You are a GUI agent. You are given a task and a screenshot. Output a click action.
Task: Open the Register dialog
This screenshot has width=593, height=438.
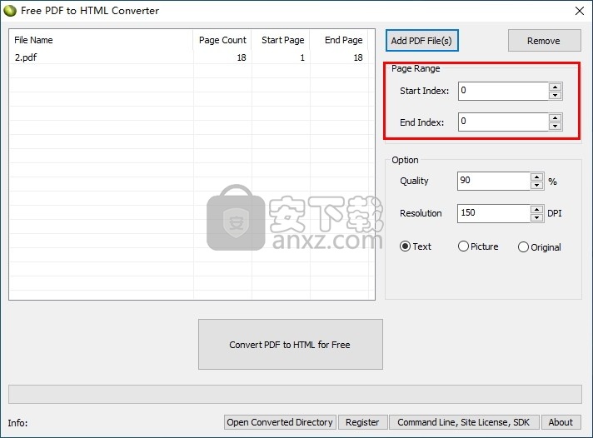coord(362,422)
